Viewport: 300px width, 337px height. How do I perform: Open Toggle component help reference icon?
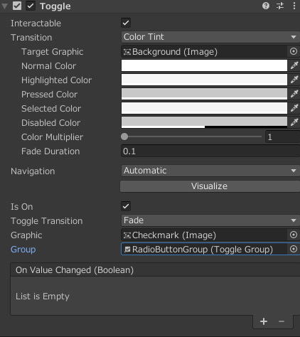pos(266,6)
